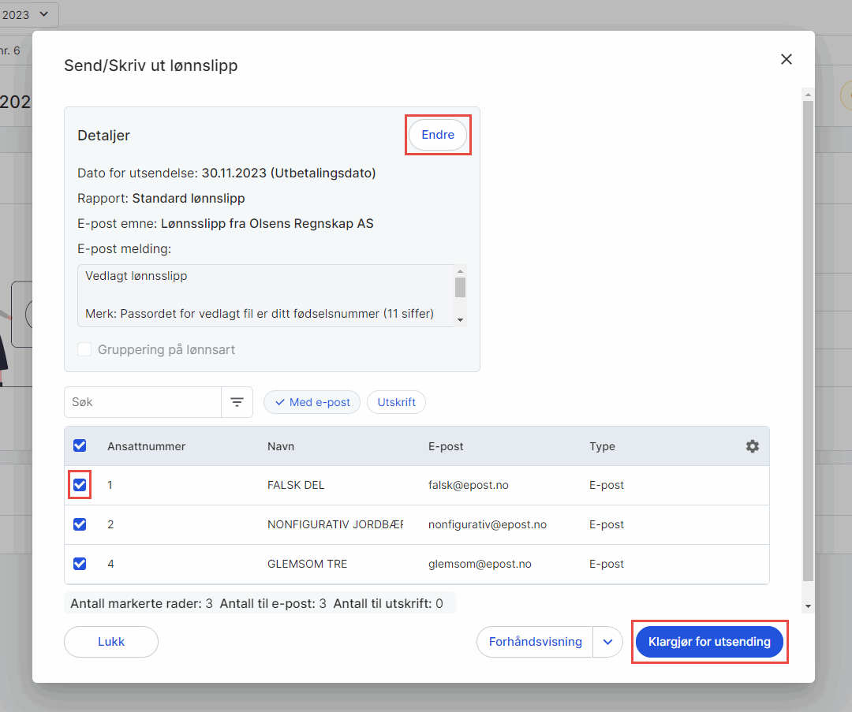Click the filter icon beside the search field
852x712 pixels.
237,402
